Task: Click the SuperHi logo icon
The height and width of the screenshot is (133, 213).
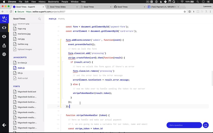Action: click(4, 18)
